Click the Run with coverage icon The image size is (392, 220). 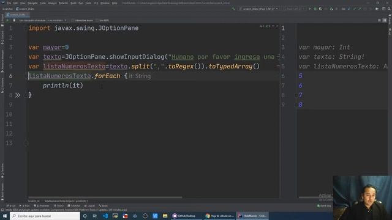point(320,9)
